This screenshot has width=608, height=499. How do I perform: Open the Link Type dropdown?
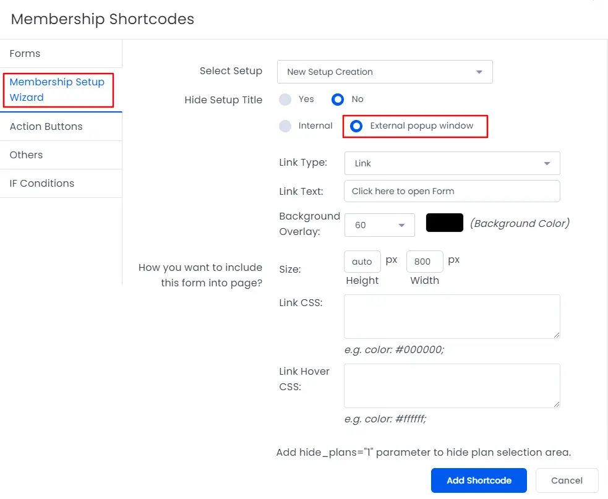click(452, 163)
